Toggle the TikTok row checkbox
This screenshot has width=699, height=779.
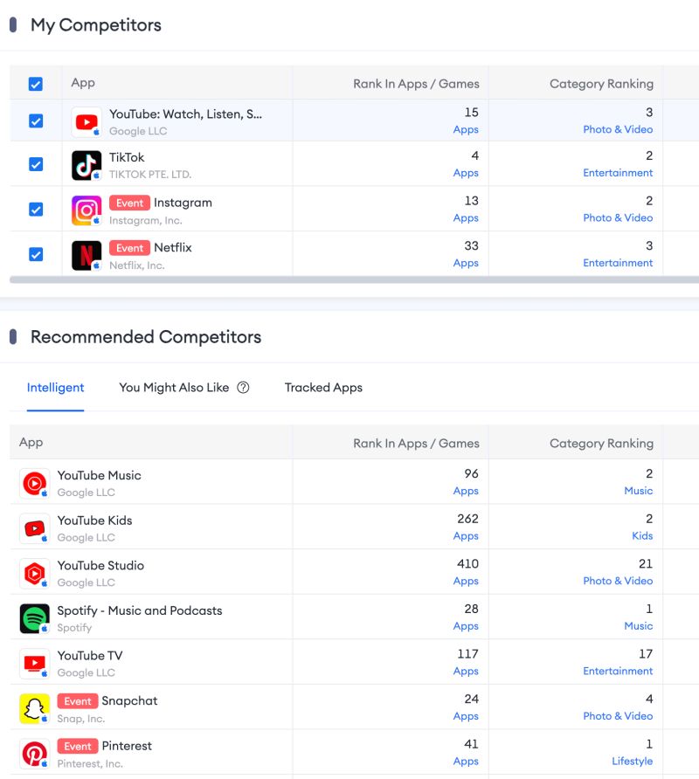pyautogui.click(x=35, y=164)
